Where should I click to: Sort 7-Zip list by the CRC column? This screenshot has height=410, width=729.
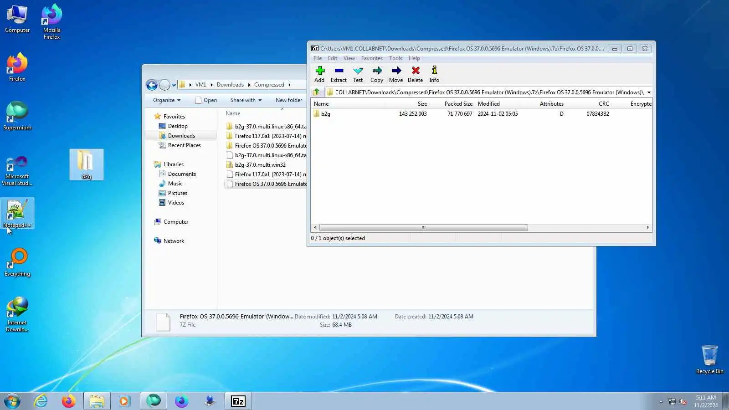[x=604, y=104]
